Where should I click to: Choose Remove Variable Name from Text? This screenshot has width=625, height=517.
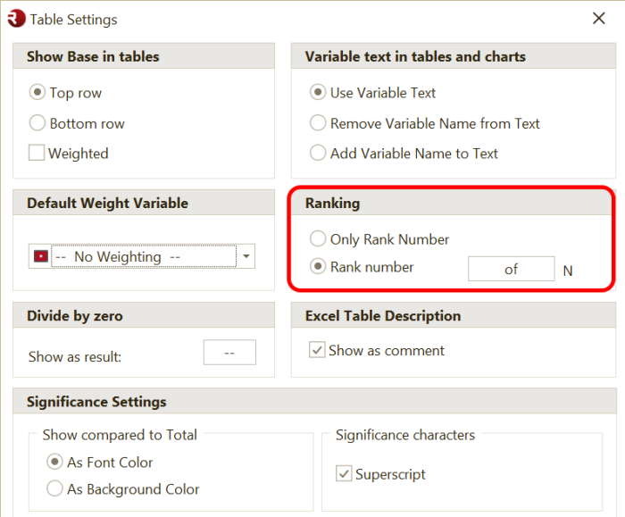click(x=318, y=123)
